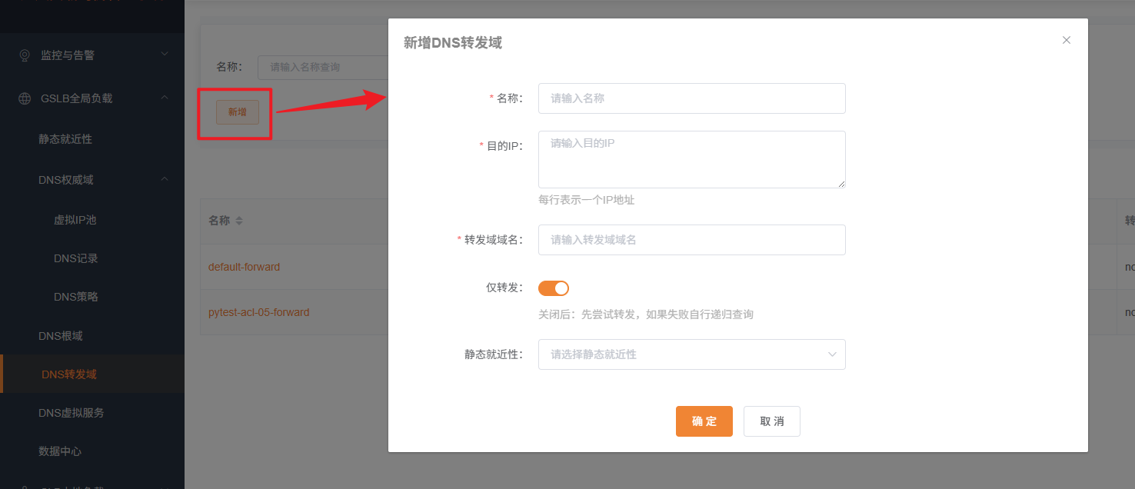Click the 目的IP text area
Viewport: 1135px width, 489px height.
click(x=691, y=158)
